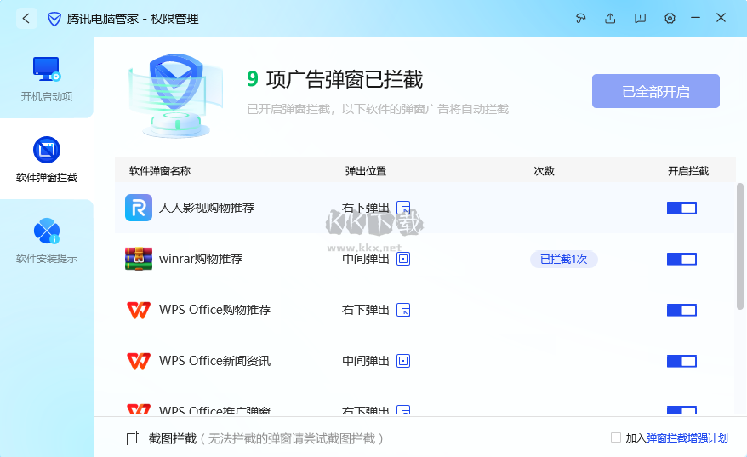The width and height of the screenshot is (747, 457).
Task: Toggle blocking for WPS Office新闻资讯
Action: 681,361
